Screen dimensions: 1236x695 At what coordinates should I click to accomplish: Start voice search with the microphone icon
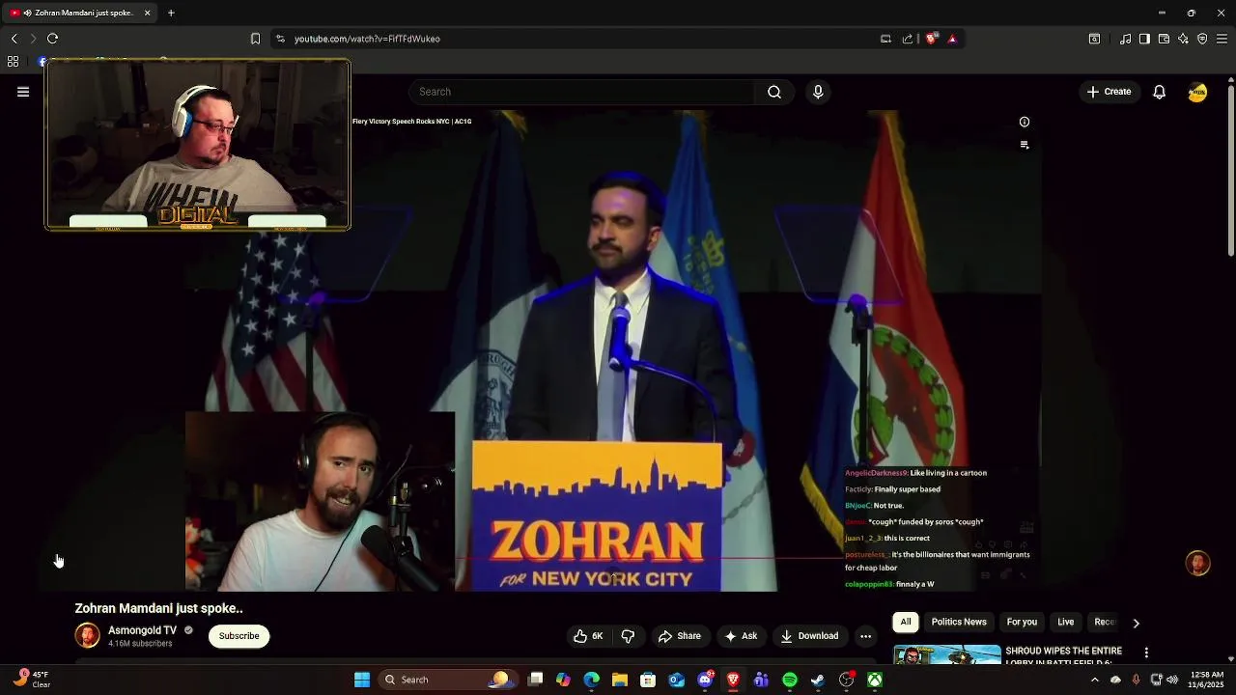tap(818, 92)
